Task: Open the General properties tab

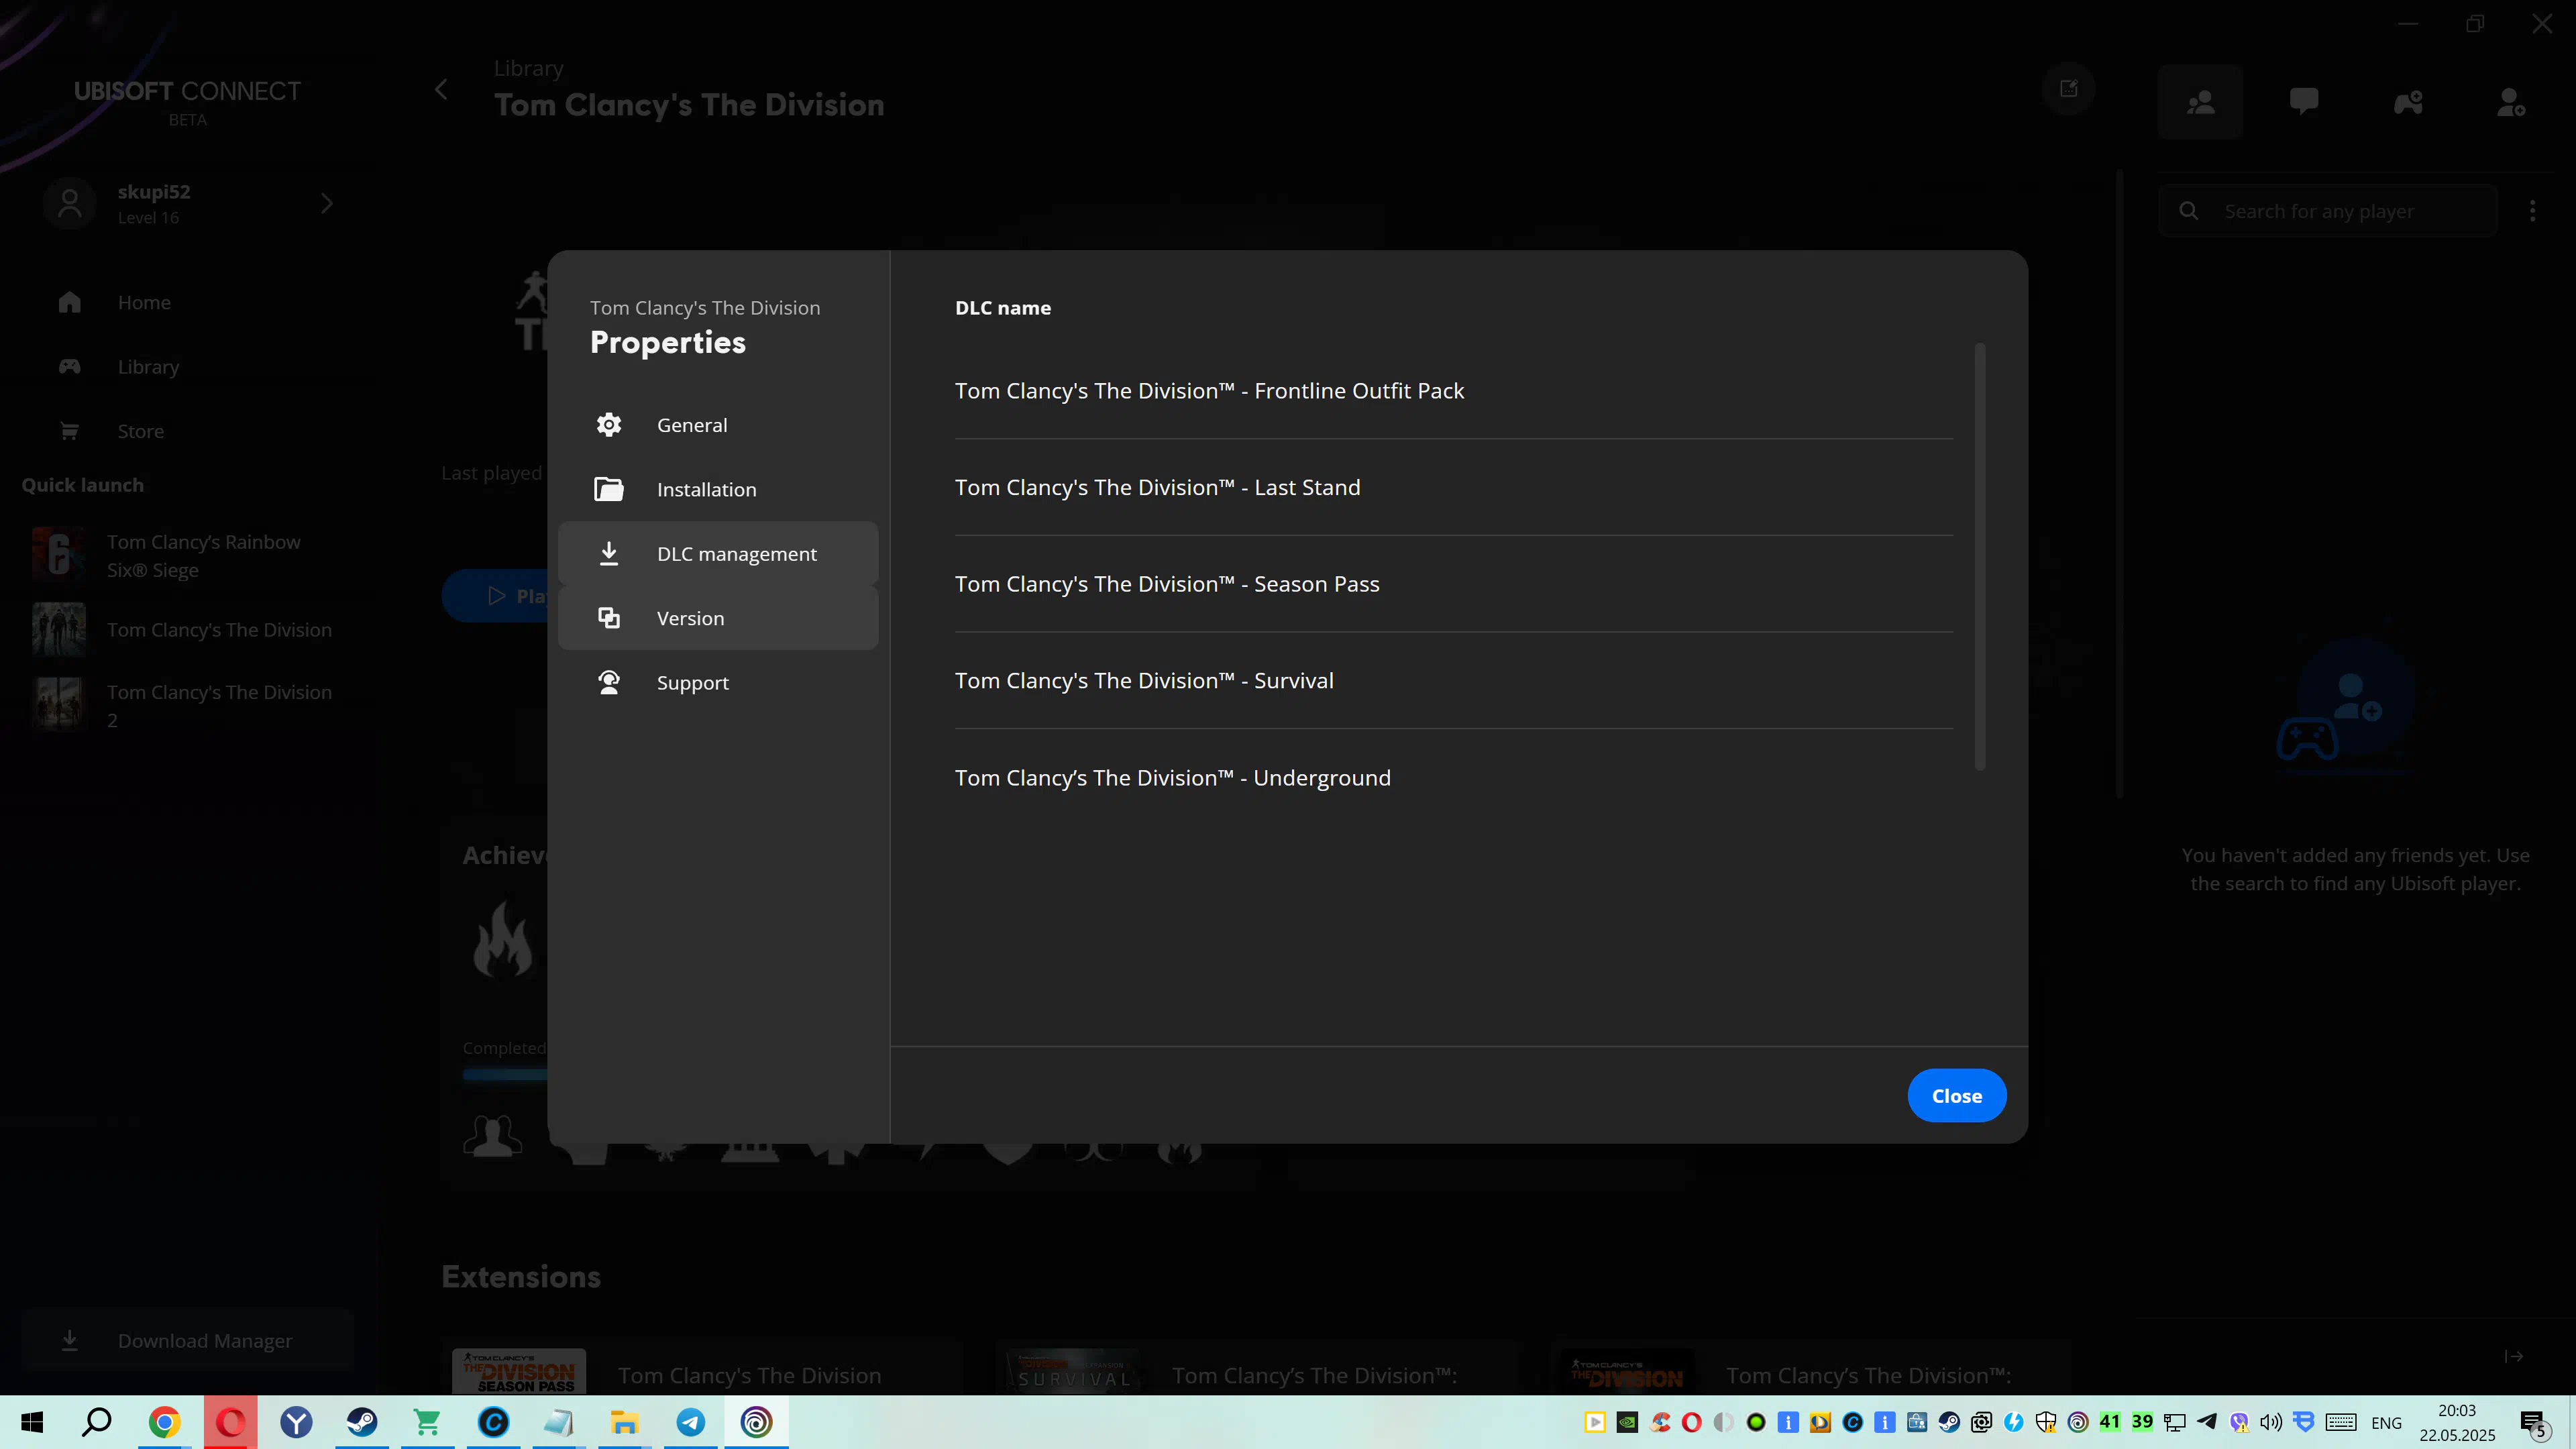Action: (x=718, y=425)
